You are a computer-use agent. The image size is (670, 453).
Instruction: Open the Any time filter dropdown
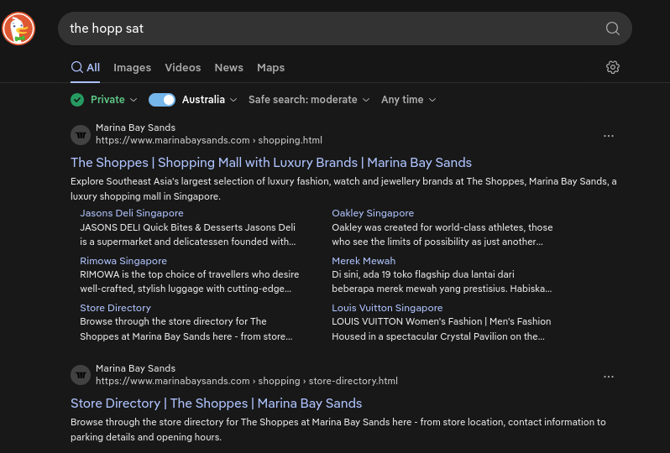pyautogui.click(x=409, y=100)
